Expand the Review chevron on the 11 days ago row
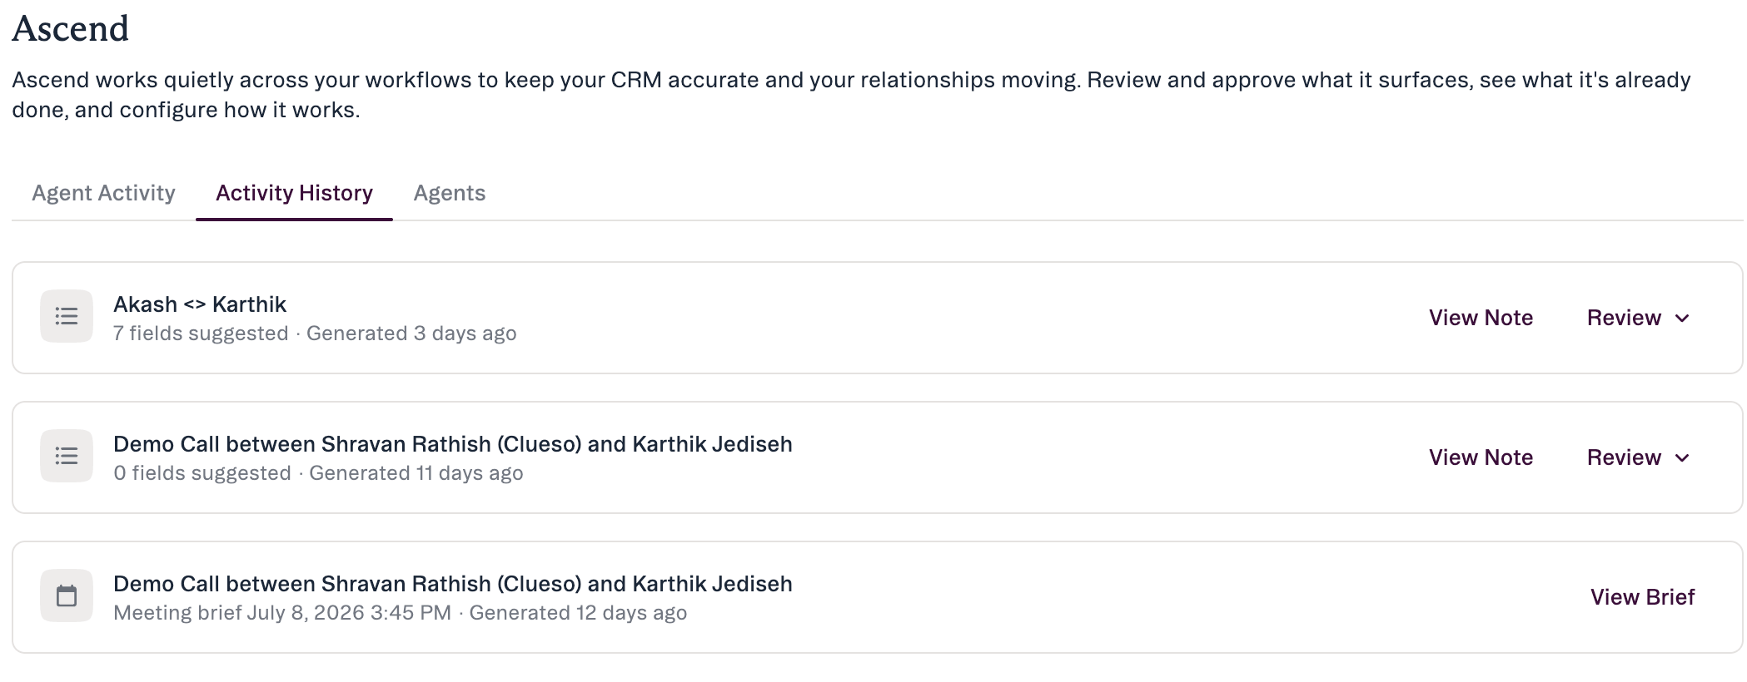Image resolution: width=1747 pixels, height=682 pixels. click(x=1682, y=458)
